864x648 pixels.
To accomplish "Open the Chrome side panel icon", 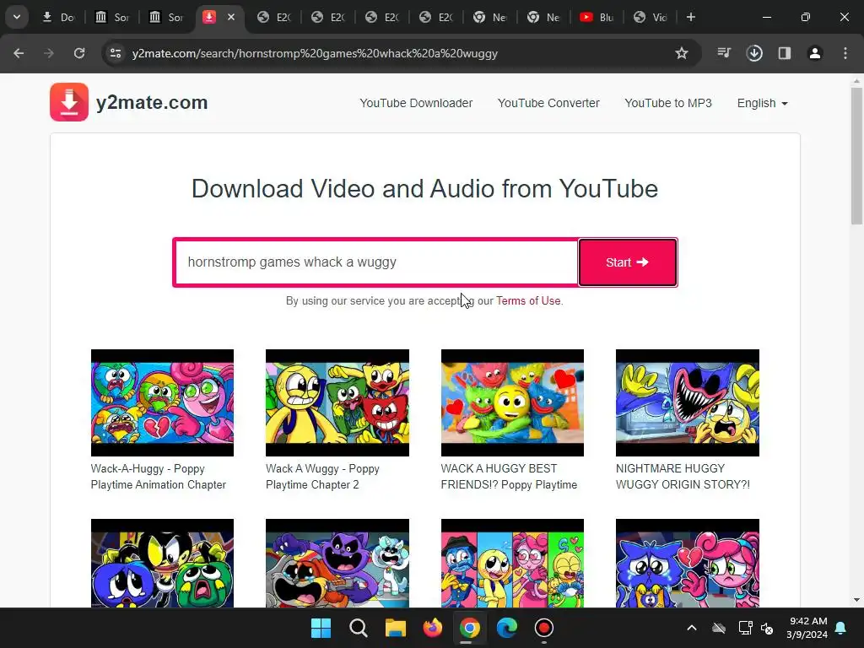I will click(x=785, y=53).
